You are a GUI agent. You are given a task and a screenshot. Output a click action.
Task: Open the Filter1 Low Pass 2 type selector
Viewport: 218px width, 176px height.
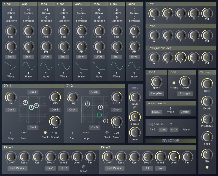pyautogui.click(x=17, y=168)
